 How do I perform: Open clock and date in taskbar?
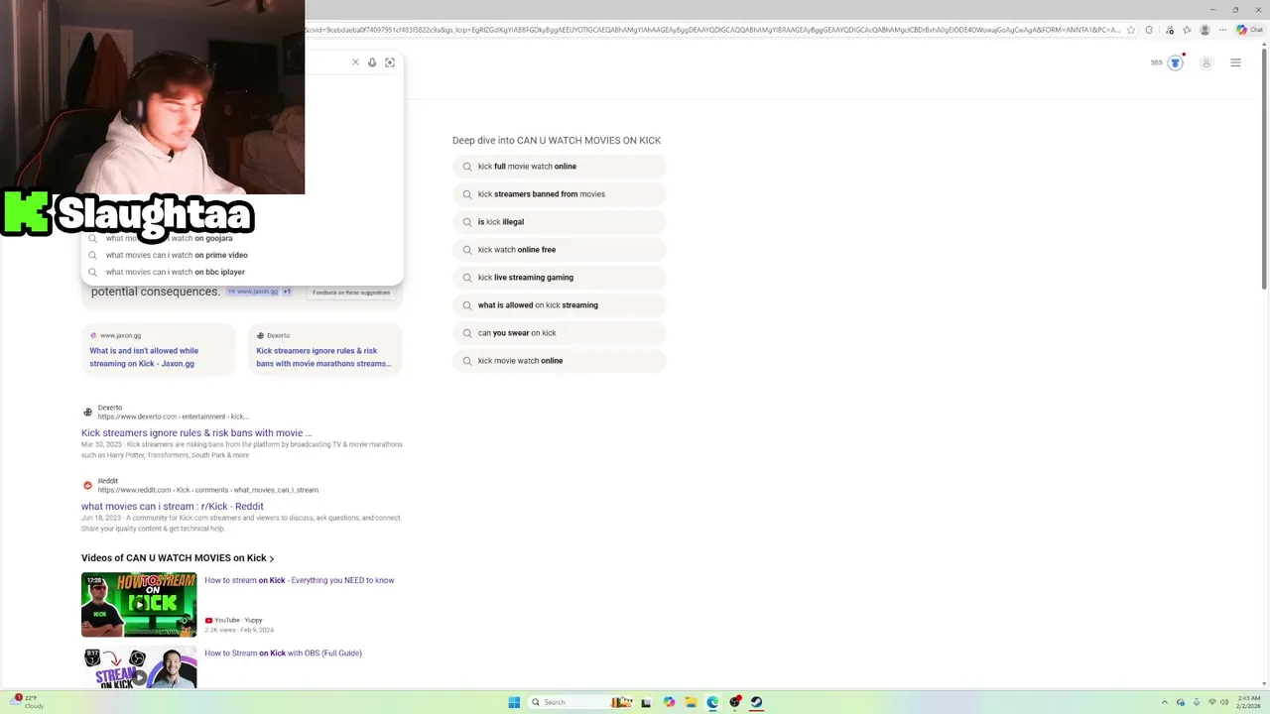1248,702
